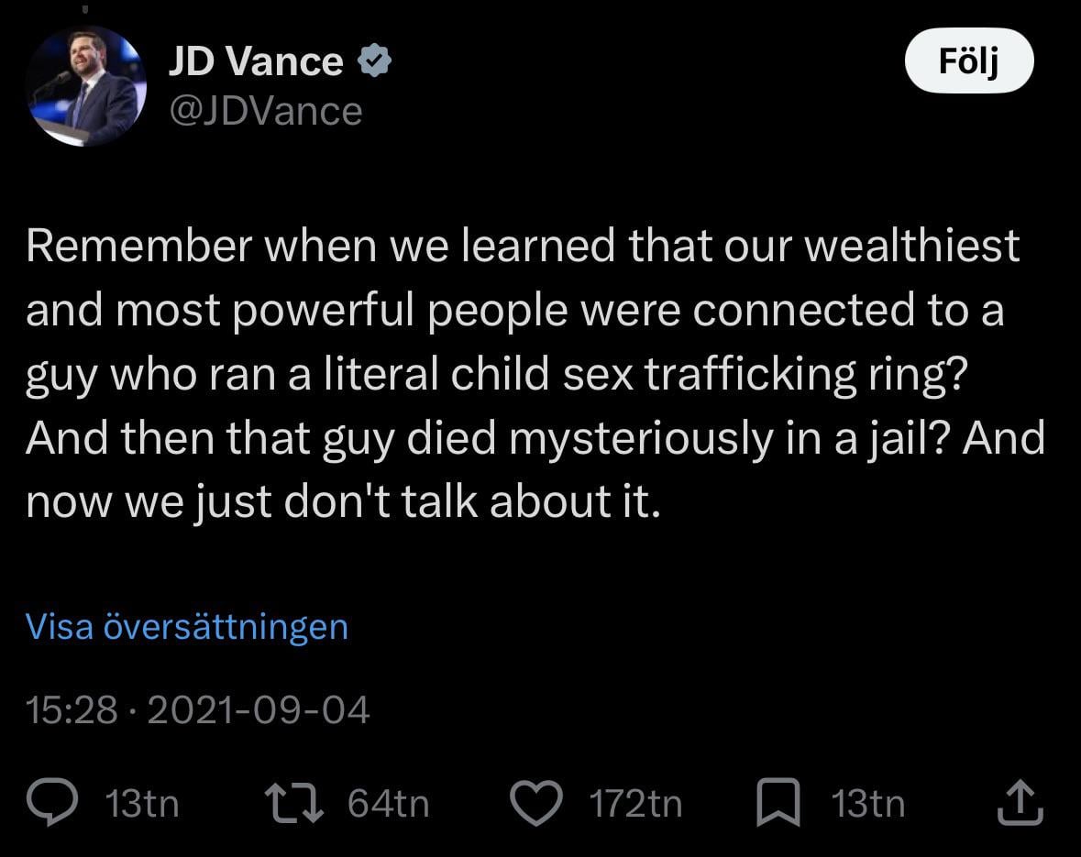The image size is (1081, 857).
Task: Click the blue verified badge
Action: click(x=374, y=62)
